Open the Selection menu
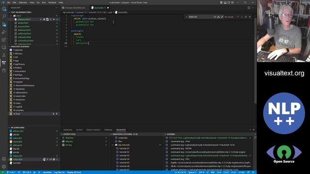The height and width of the screenshot is (174, 310). tap(23, 2)
